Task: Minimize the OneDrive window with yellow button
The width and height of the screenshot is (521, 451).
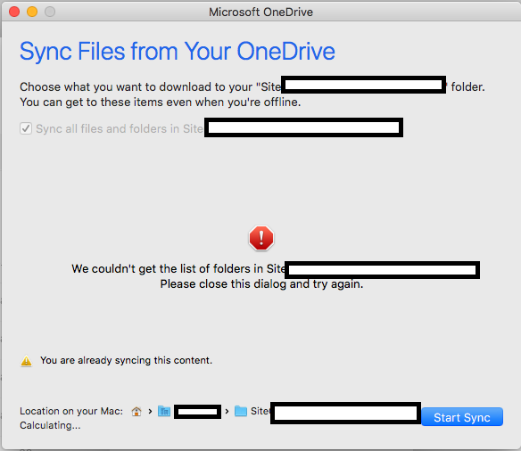Action: pyautogui.click(x=32, y=12)
